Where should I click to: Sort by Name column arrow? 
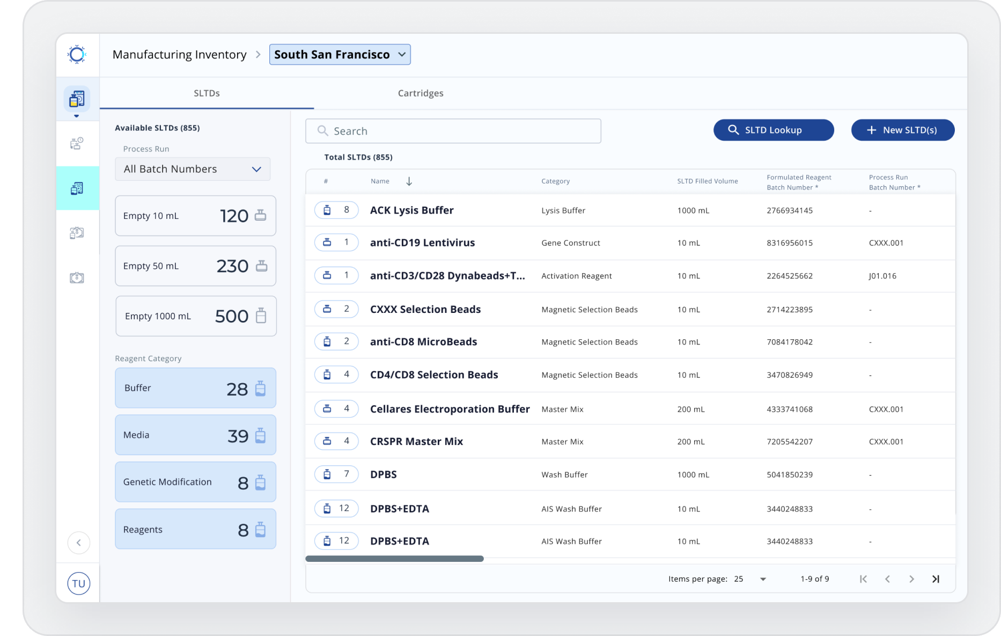click(409, 181)
